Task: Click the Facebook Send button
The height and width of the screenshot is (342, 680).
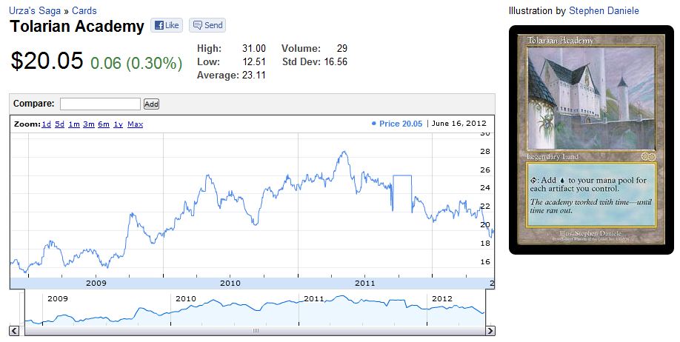Action: click(207, 25)
